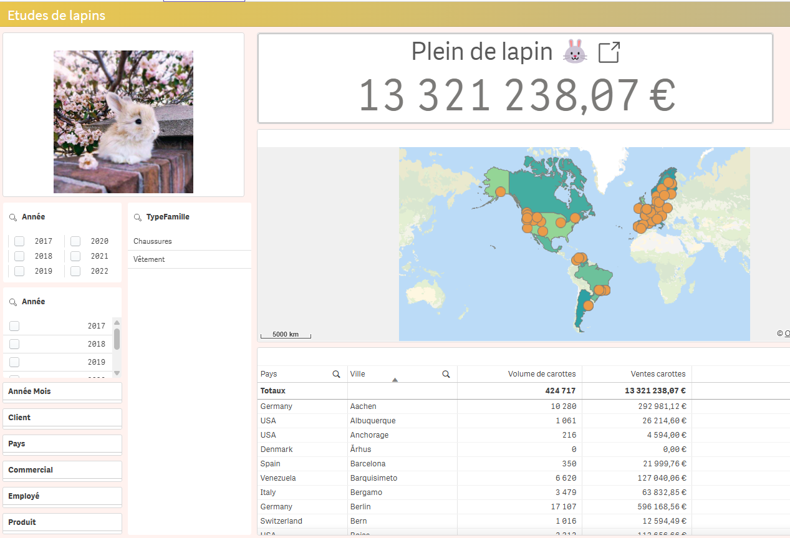790x538 pixels.
Task: Click the rabbit photo
Action: pyautogui.click(x=123, y=122)
